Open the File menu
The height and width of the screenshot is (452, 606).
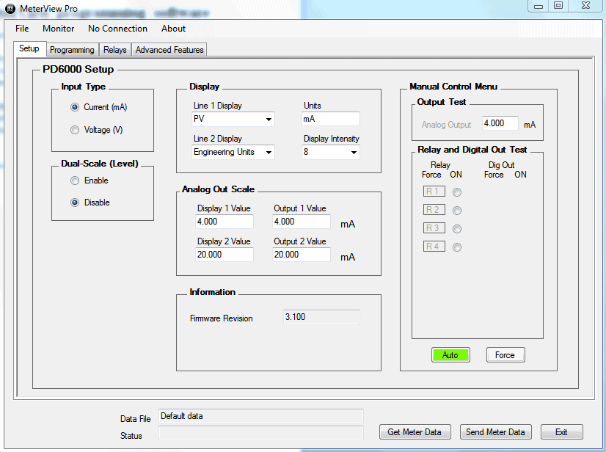click(22, 29)
